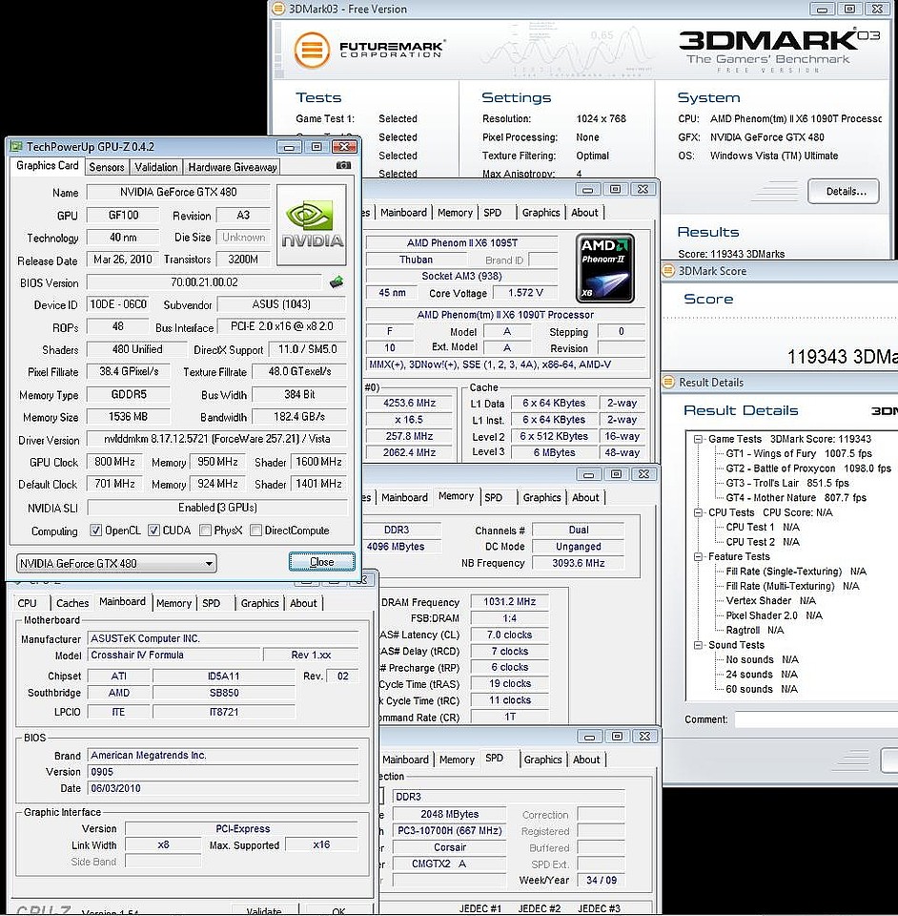
Task: Click the Corsair manufacturer field in SPD
Action: [449, 847]
